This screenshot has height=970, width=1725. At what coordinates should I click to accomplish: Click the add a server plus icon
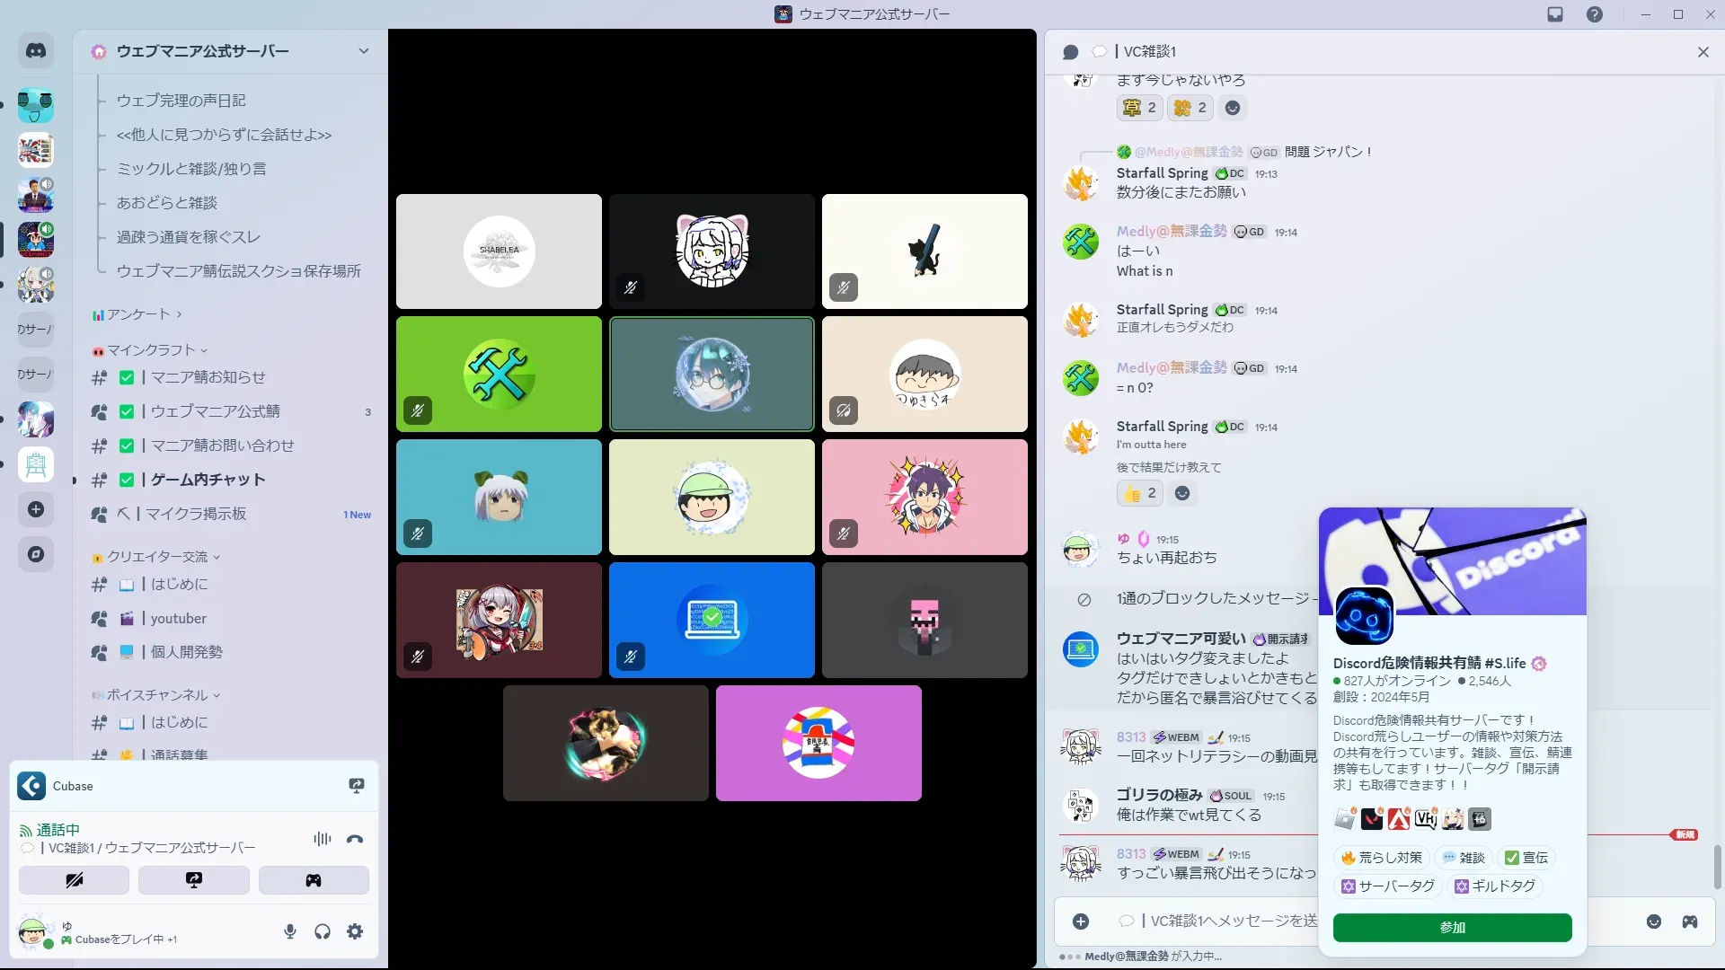click(36, 509)
